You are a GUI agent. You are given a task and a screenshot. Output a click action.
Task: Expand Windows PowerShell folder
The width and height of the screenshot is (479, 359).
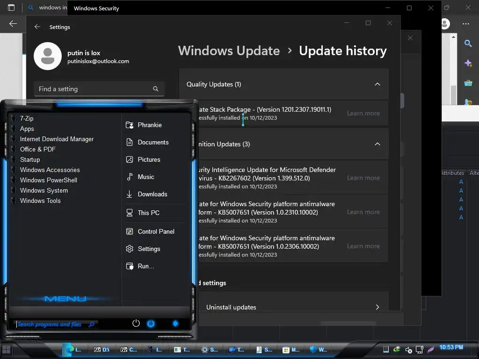click(x=48, y=180)
